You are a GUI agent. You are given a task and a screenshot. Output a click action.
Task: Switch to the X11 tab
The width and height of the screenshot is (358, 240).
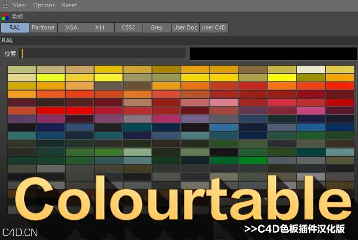[x=100, y=27]
